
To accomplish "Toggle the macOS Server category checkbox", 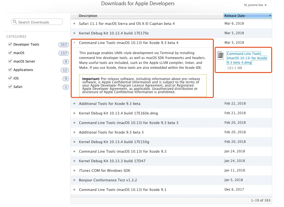I will [x=10, y=61].
